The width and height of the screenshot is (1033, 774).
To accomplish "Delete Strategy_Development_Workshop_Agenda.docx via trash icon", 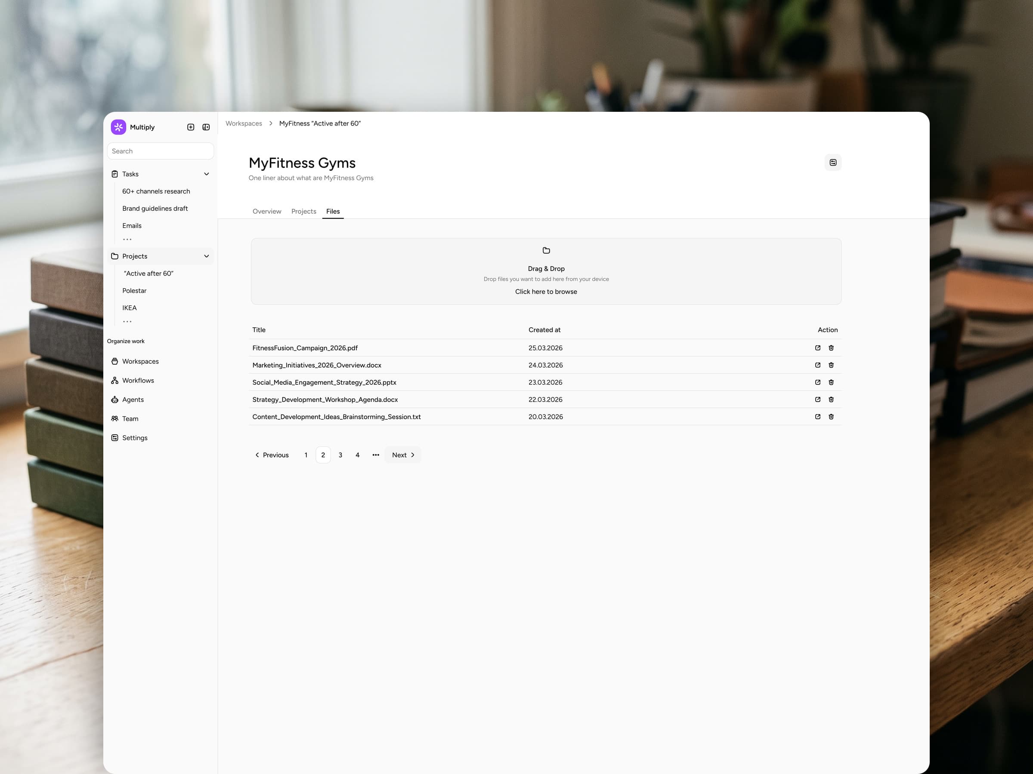I will tap(831, 399).
